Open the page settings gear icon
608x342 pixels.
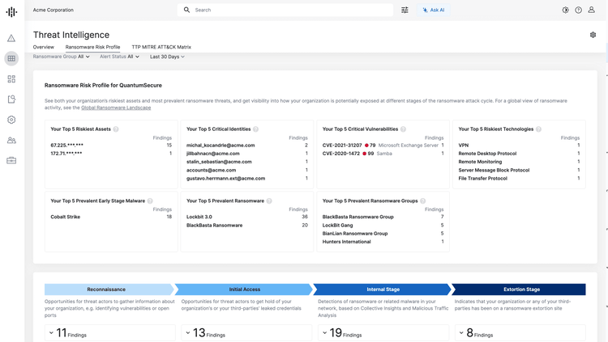click(x=593, y=36)
